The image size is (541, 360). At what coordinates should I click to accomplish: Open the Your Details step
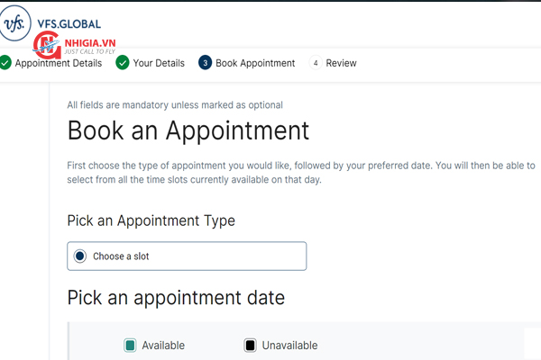coord(159,63)
